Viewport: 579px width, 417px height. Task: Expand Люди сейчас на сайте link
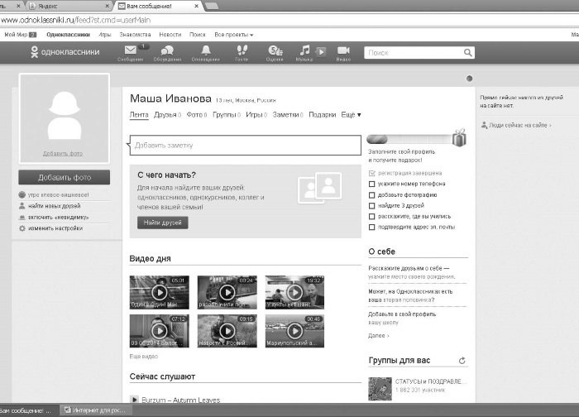(x=516, y=125)
